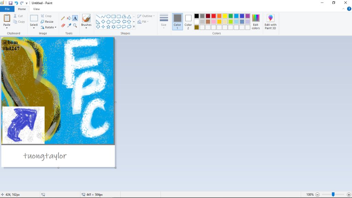Open the File menu
The image size is (352, 198).
tap(7, 9)
